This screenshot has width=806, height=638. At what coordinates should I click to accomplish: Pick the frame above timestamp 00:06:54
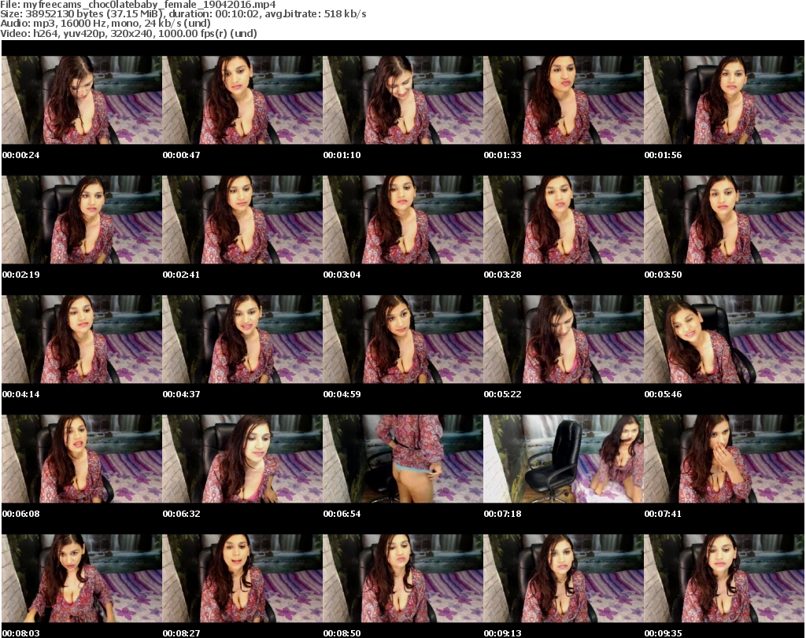pyautogui.click(x=403, y=459)
